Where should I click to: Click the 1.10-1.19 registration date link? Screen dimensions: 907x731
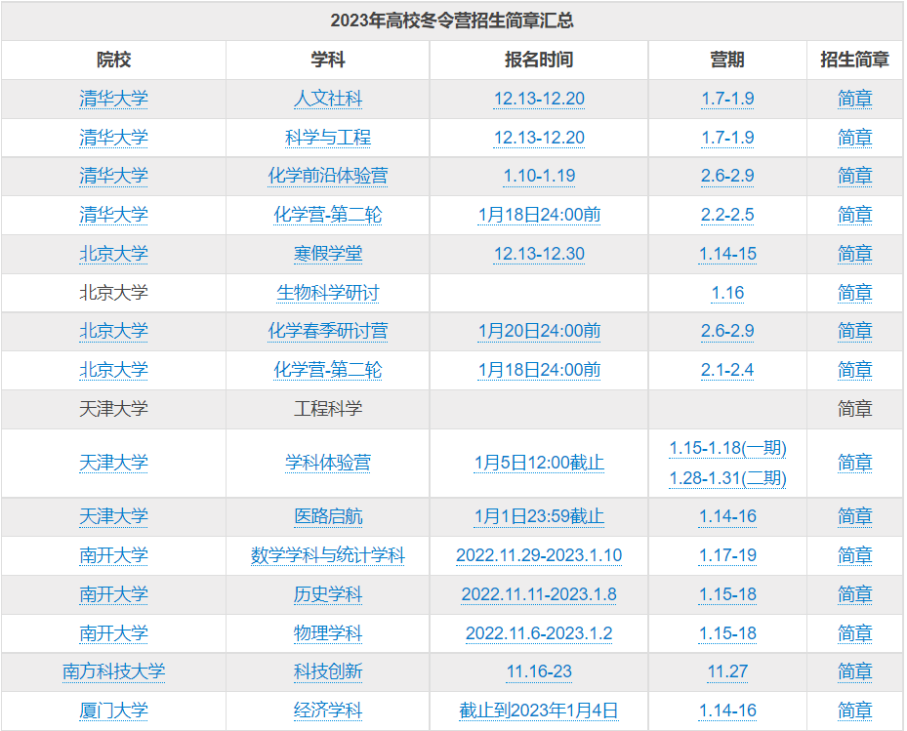pyautogui.click(x=539, y=176)
